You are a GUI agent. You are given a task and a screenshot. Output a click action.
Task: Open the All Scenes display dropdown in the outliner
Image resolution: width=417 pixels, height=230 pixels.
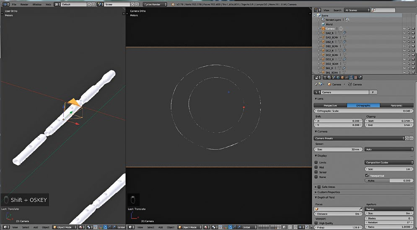[357, 10]
